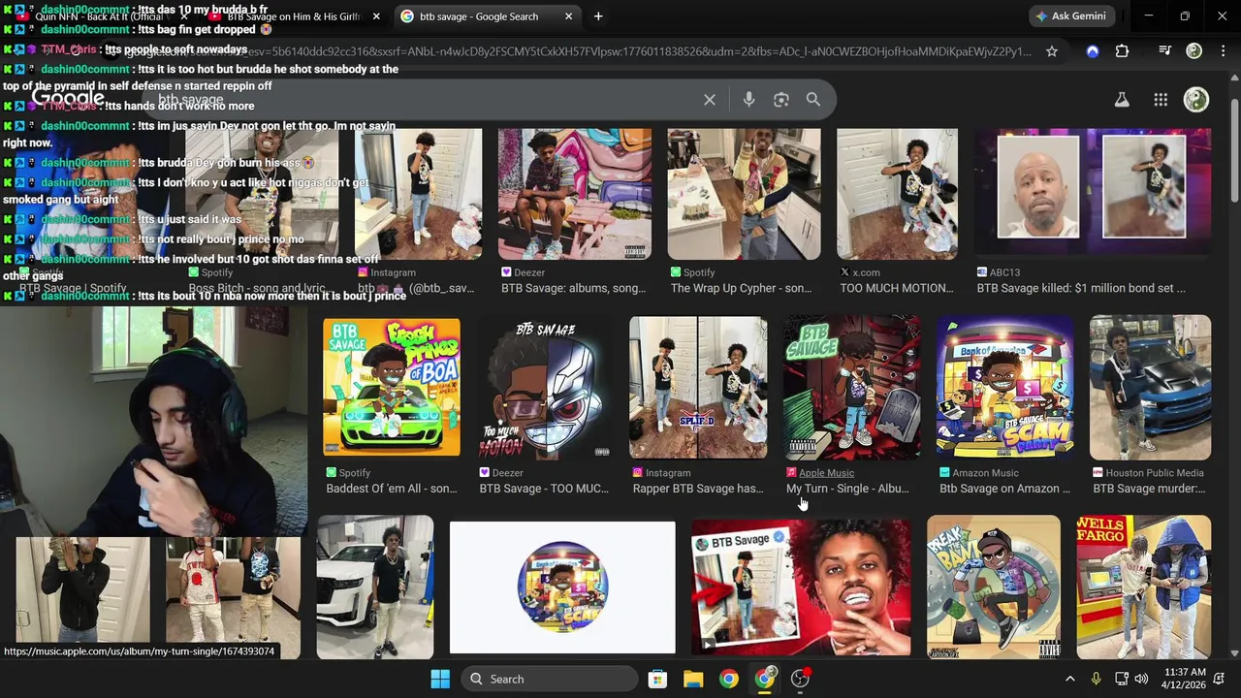
Task: Click 'Baddest Of 'em All' Spotify link
Action: point(392,489)
